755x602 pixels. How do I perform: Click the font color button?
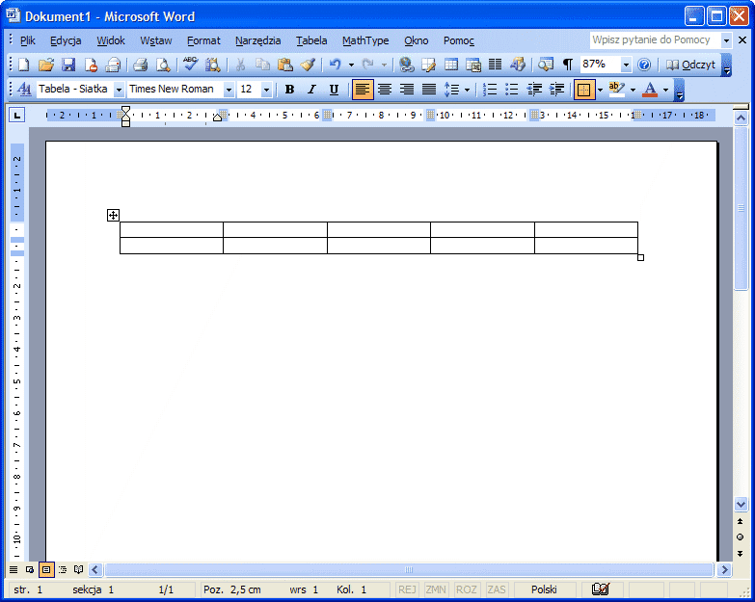pos(650,90)
